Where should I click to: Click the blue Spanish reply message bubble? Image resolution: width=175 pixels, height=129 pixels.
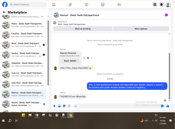coord(127,86)
